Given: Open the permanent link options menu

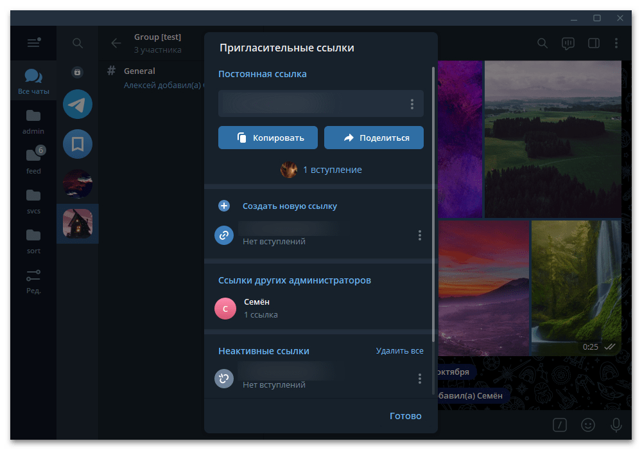Looking at the screenshot, I should click(x=412, y=104).
